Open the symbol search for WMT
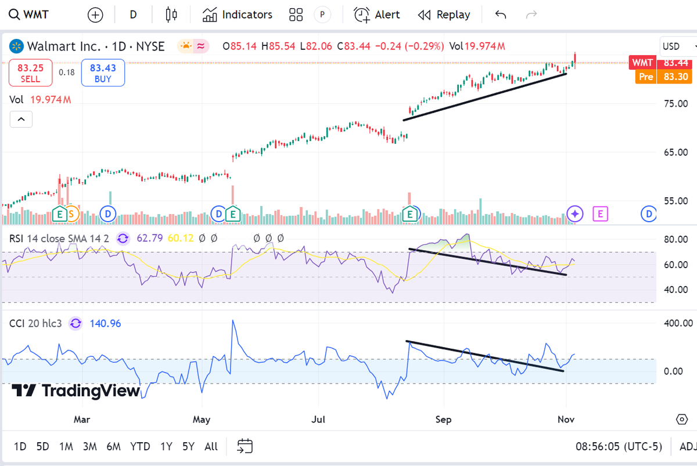The width and height of the screenshot is (697, 466). click(x=29, y=14)
